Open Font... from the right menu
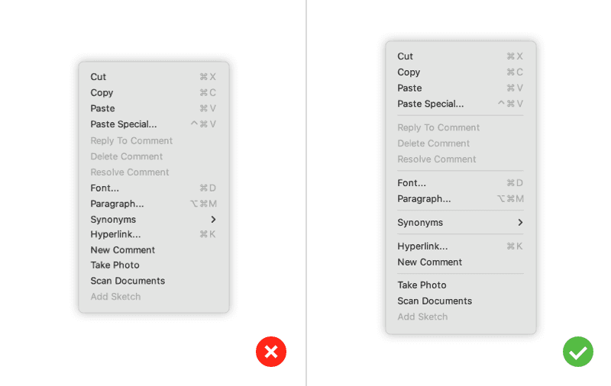This screenshot has height=386, width=611. tap(412, 183)
